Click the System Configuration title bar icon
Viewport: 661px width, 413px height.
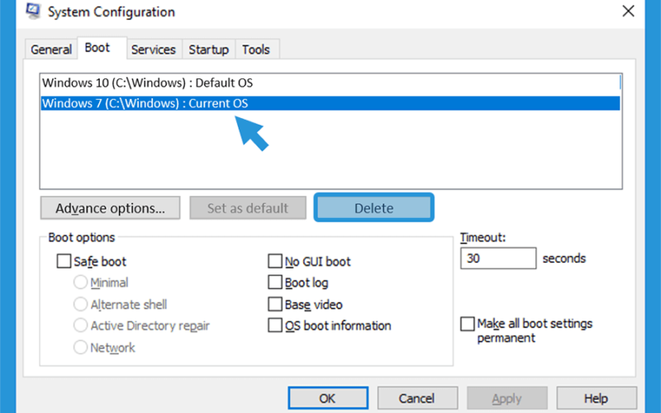coord(32,11)
